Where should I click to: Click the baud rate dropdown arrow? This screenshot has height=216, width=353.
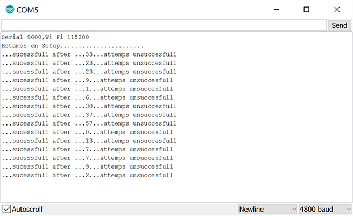point(349,209)
